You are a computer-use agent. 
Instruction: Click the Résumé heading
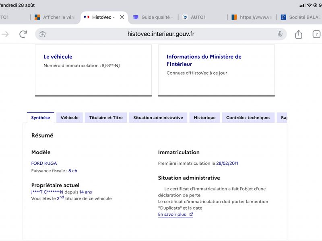(x=42, y=135)
